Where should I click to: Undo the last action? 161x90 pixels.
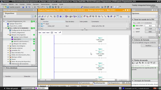(38, 7)
